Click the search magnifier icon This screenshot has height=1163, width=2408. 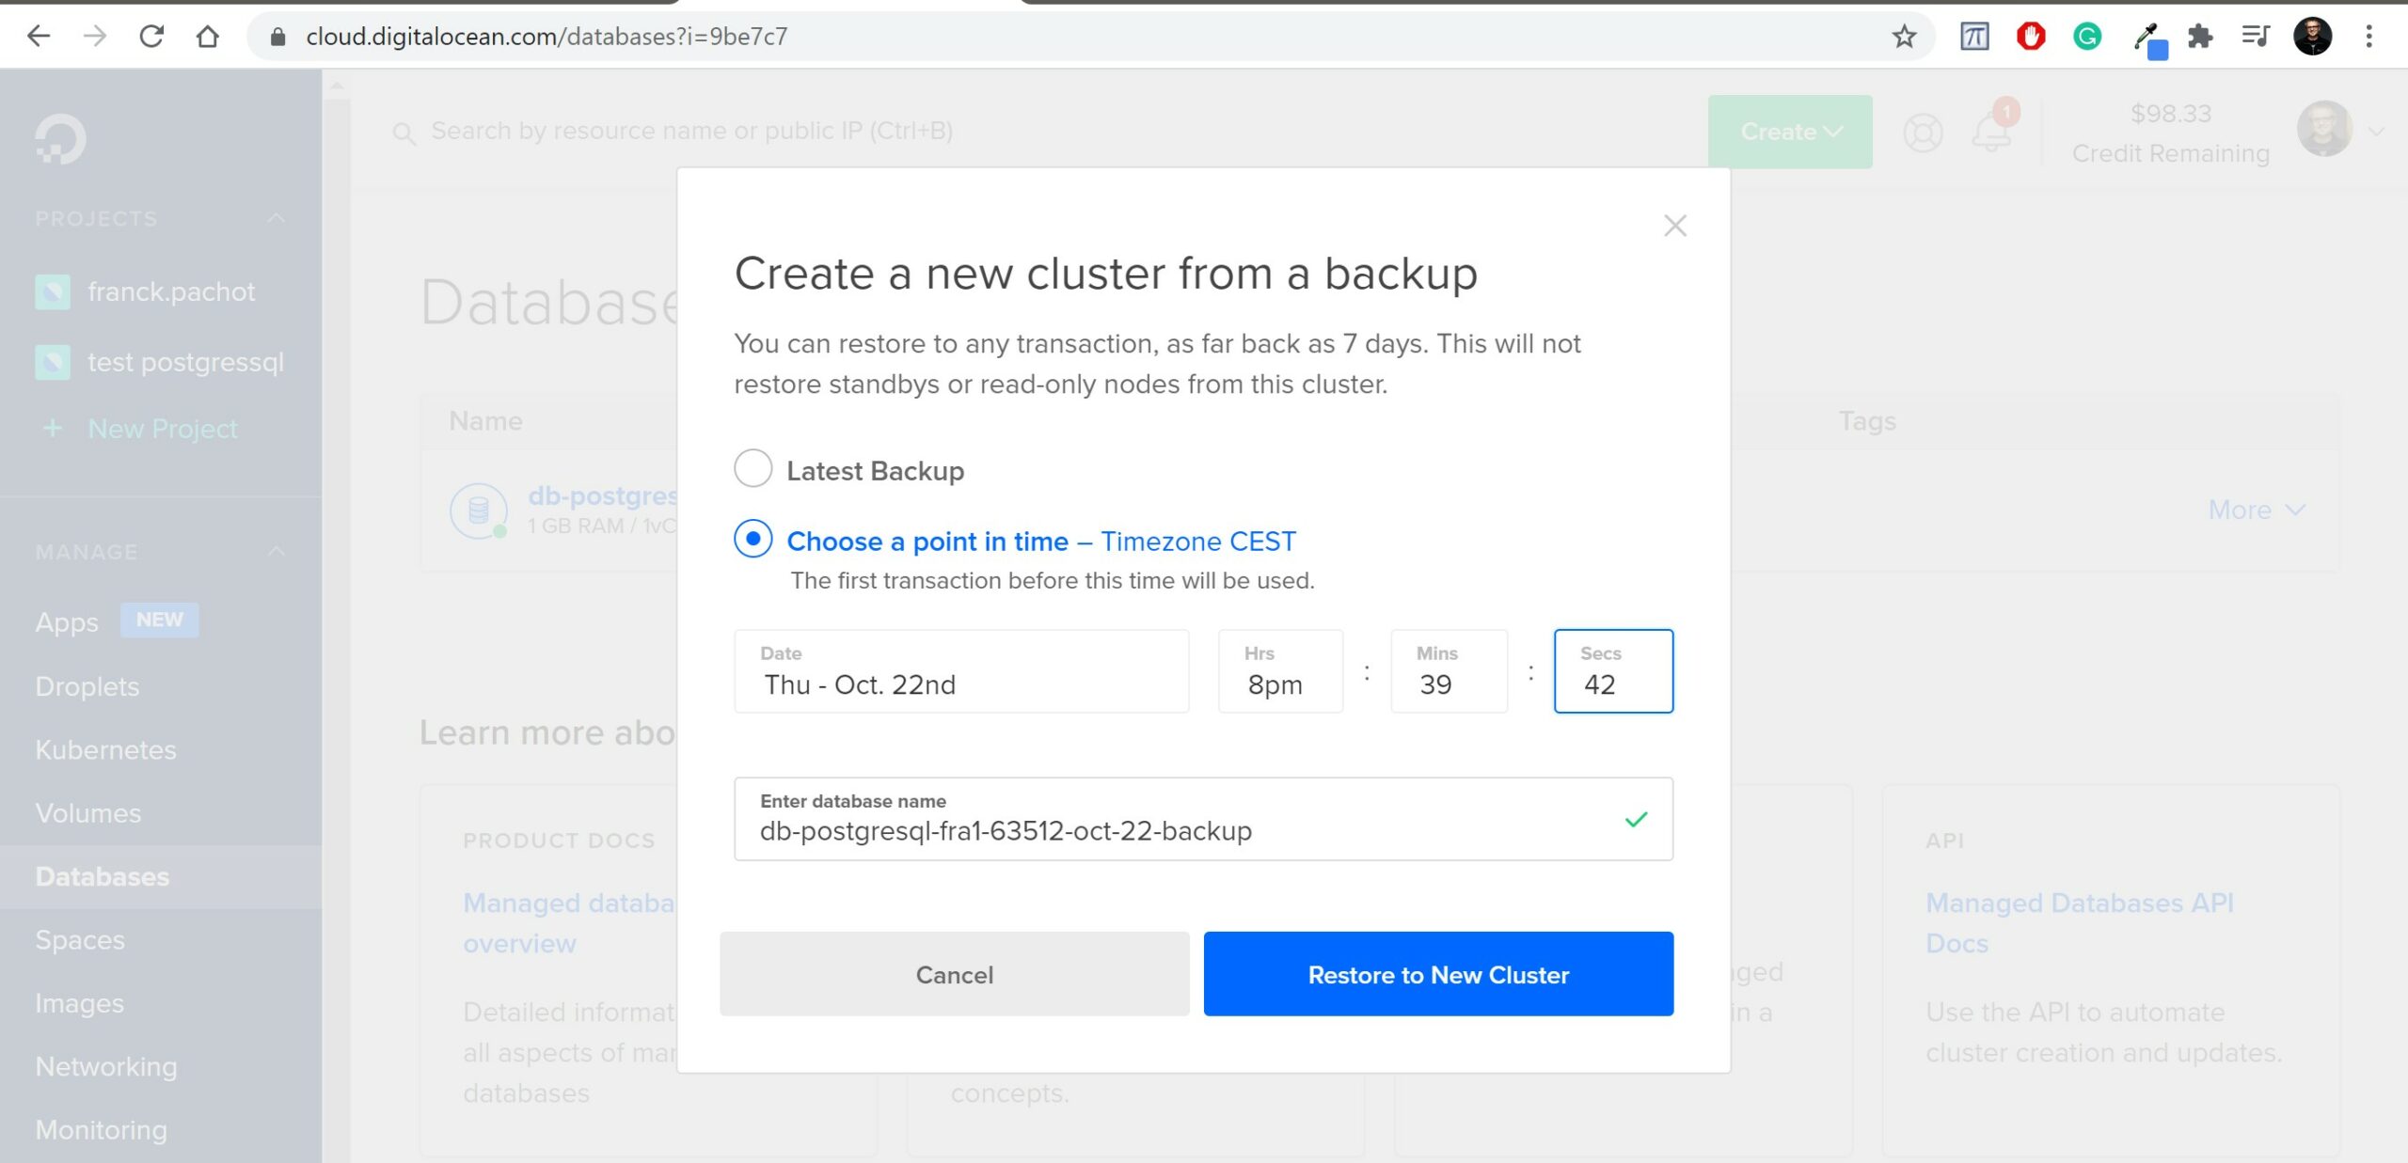[404, 133]
